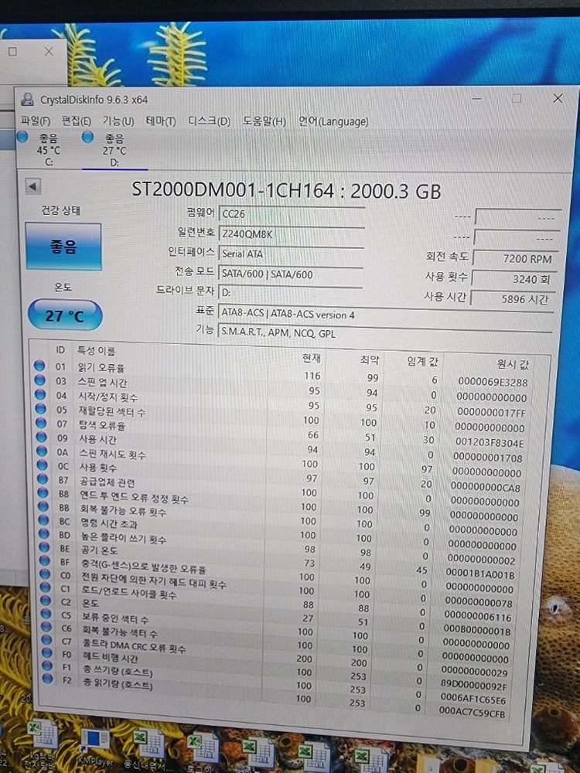Click the status dot for C2 온도
The height and width of the screenshot is (773, 580).
click(46, 601)
